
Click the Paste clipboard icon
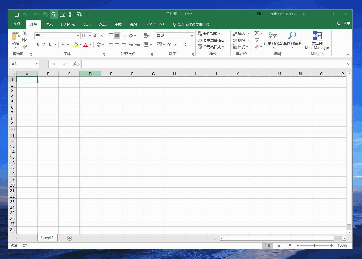coord(15,36)
